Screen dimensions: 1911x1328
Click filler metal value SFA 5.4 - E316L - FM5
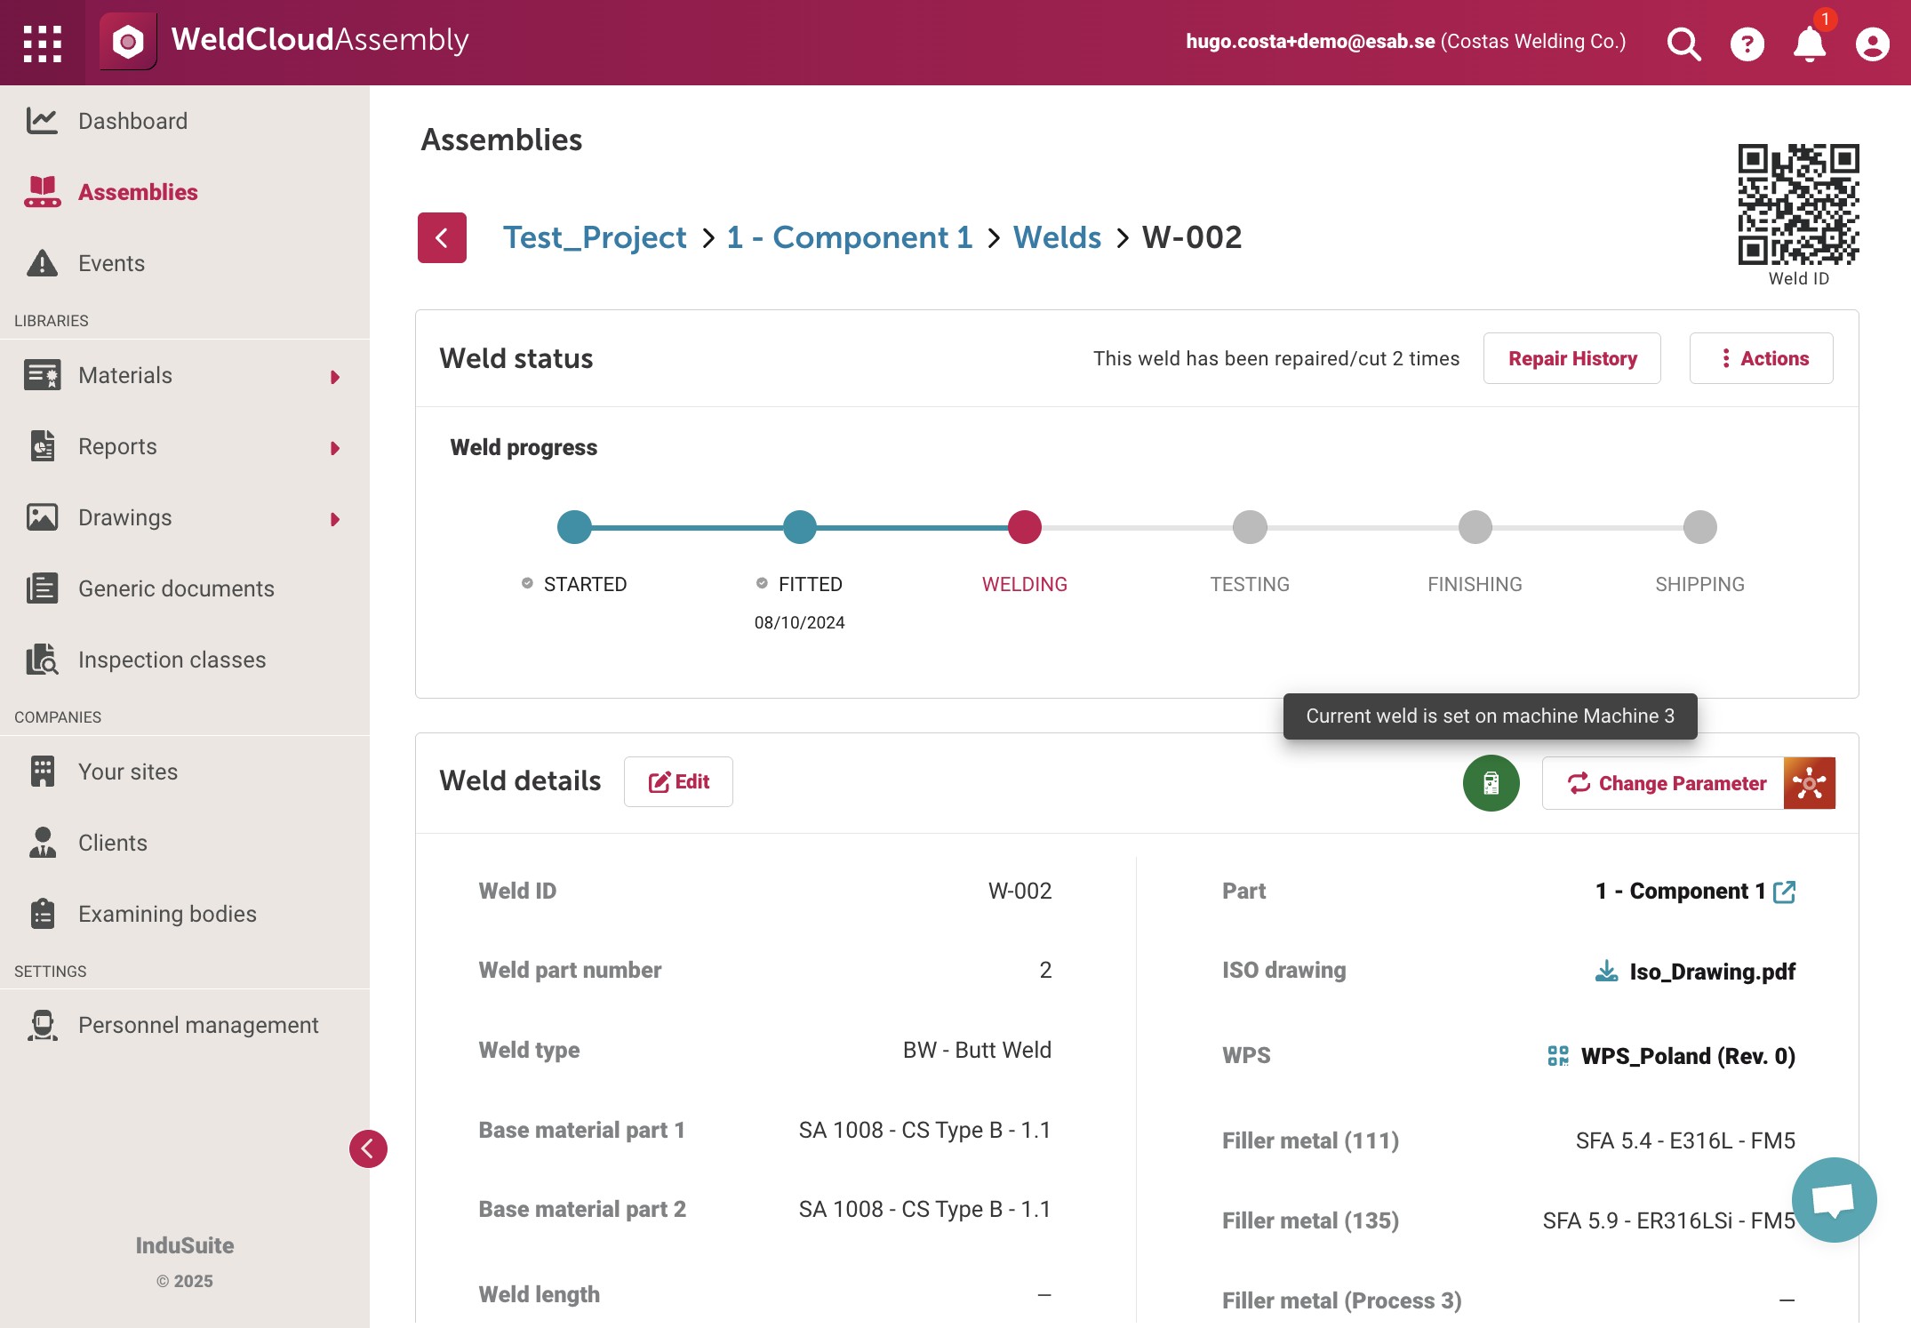pos(1685,1140)
